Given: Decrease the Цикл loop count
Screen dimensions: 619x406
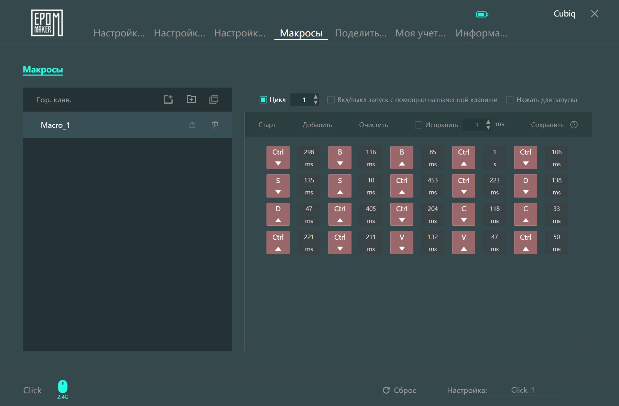Looking at the screenshot, I should pyautogui.click(x=316, y=102).
